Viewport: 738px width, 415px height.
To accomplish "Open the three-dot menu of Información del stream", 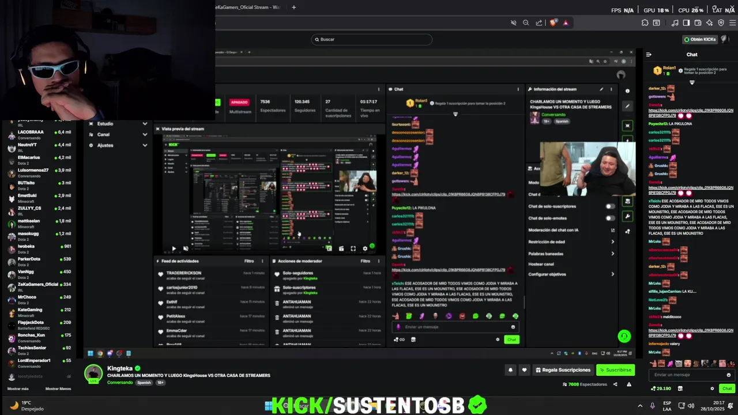I will [x=611, y=89].
